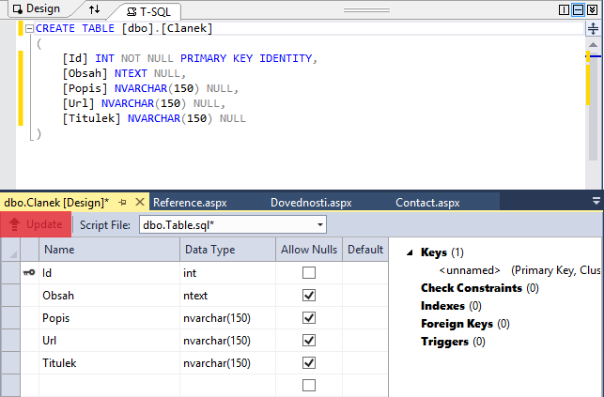
Task: Toggle Allow Nulls in the empty new row
Action: (x=309, y=385)
